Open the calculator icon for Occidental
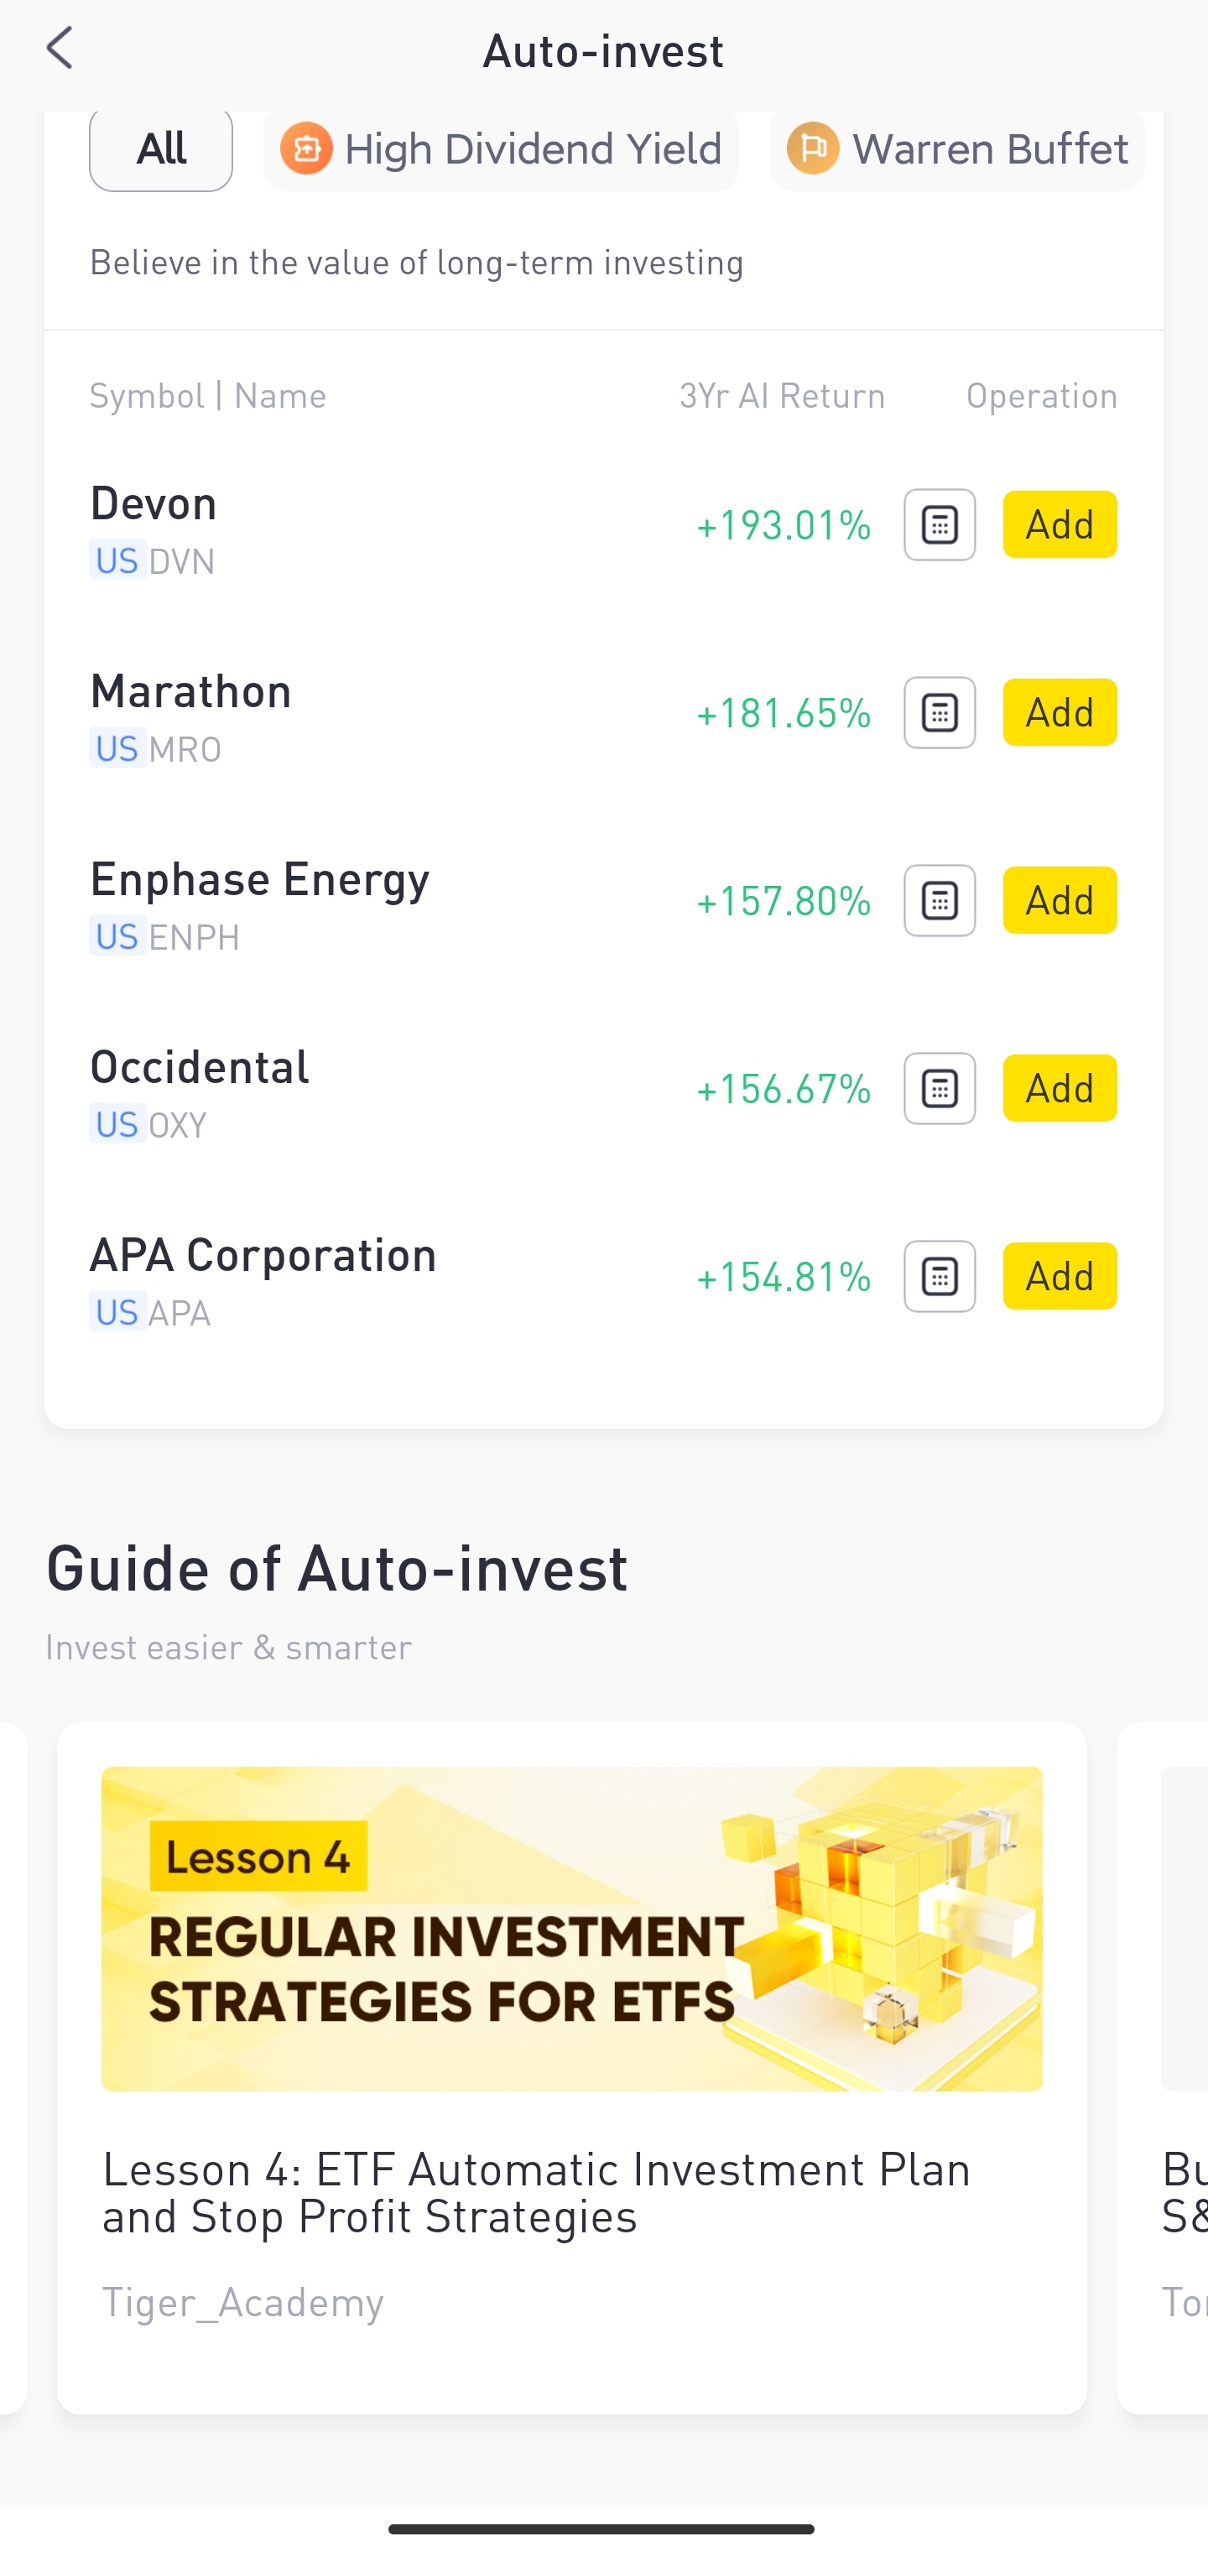 (939, 1089)
